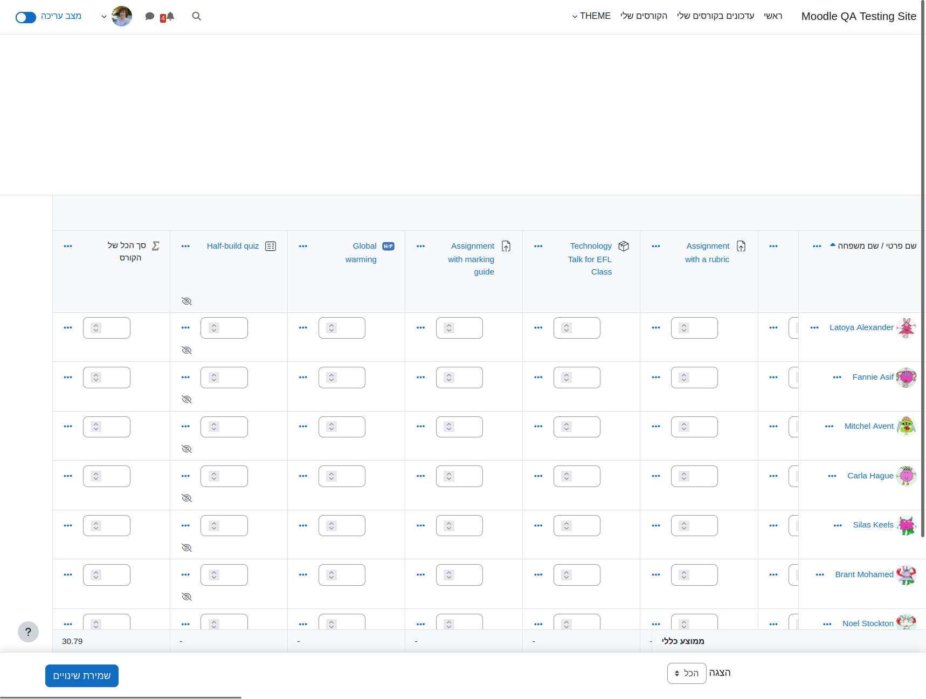Open the הצגה הכל display dropdown
Viewport: 926px width, 699px height.
click(x=687, y=673)
